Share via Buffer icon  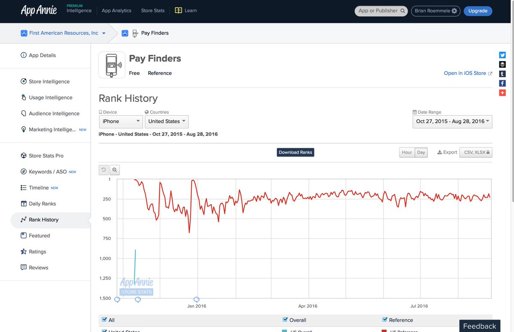click(x=502, y=64)
